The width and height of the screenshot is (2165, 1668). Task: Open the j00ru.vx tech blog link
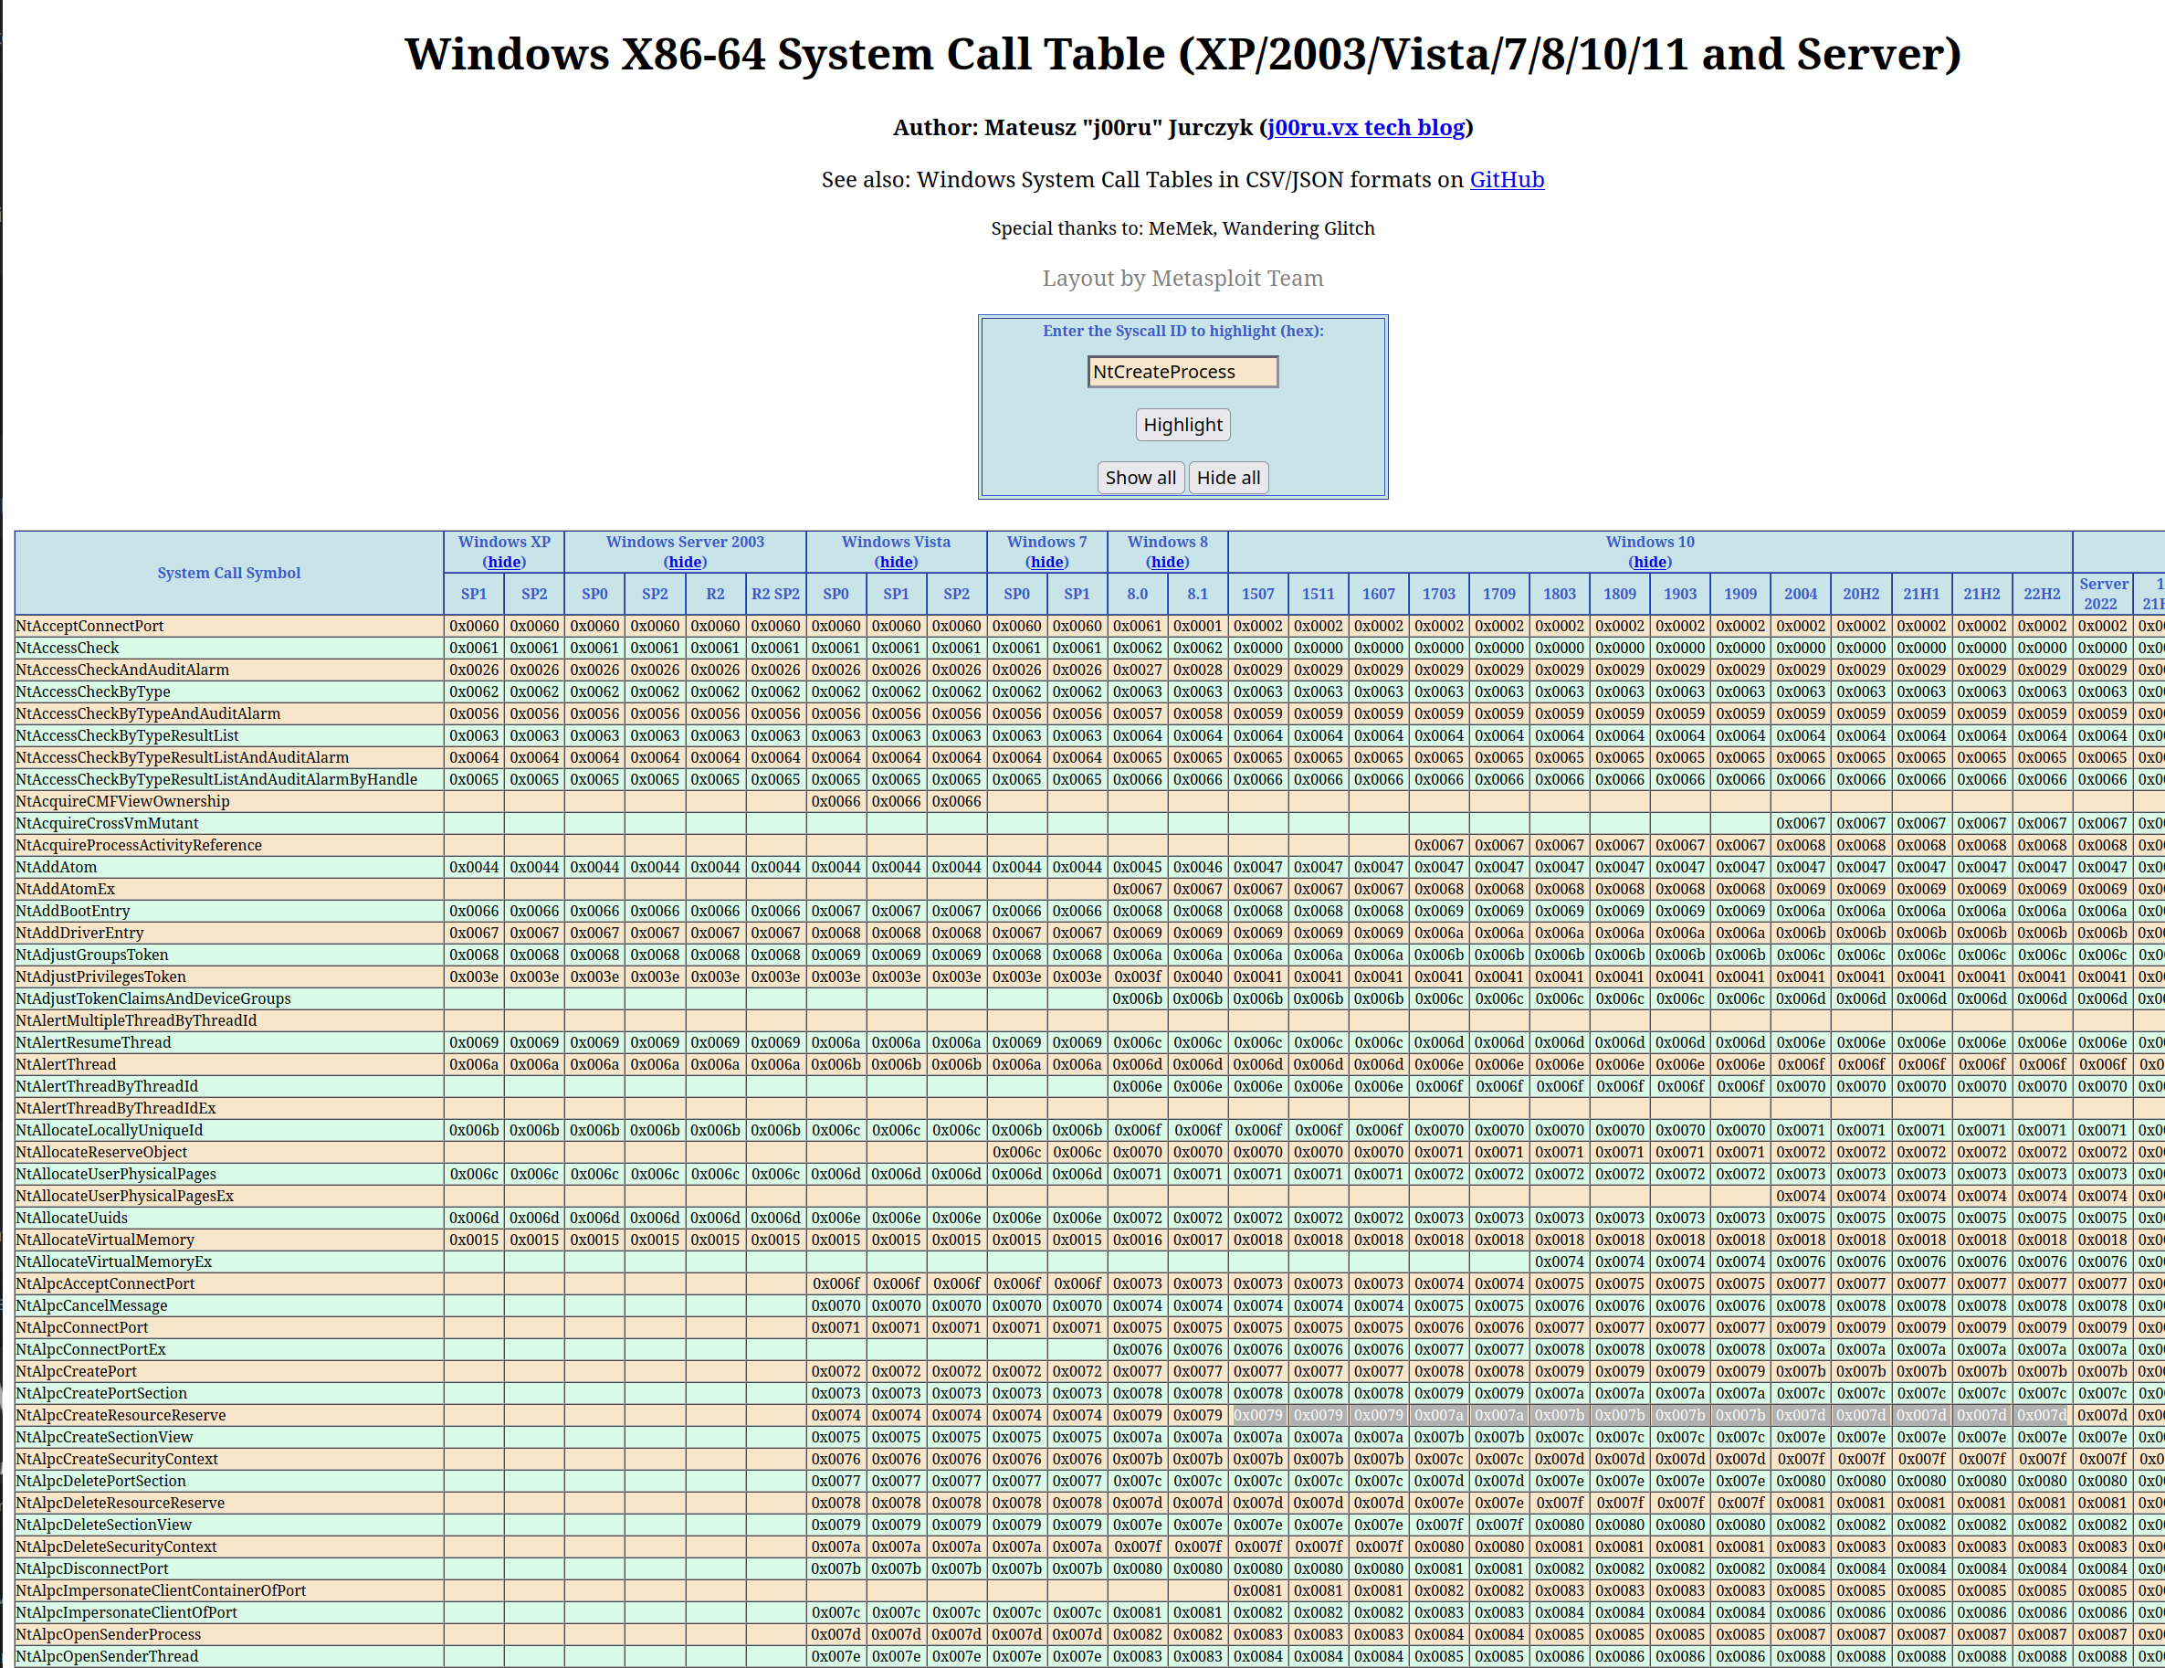[x=1365, y=128]
